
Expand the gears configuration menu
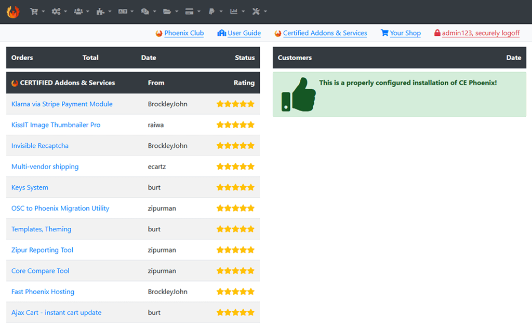click(x=59, y=11)
